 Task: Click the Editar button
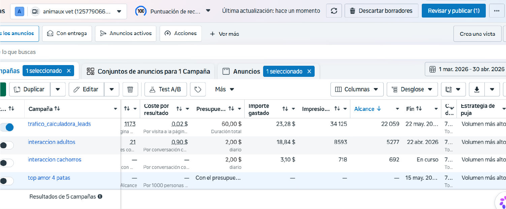point(87,89)
